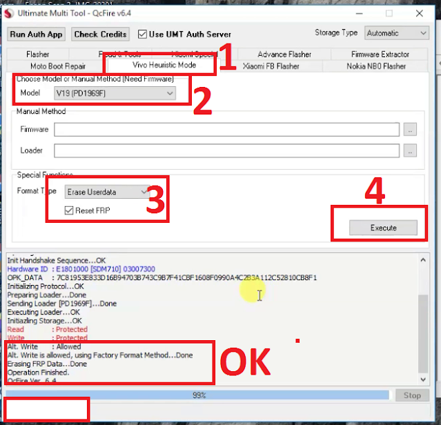
Task: Click 'Init Handshake Sequence...OK' log line
Action: (x=57, y=260)
